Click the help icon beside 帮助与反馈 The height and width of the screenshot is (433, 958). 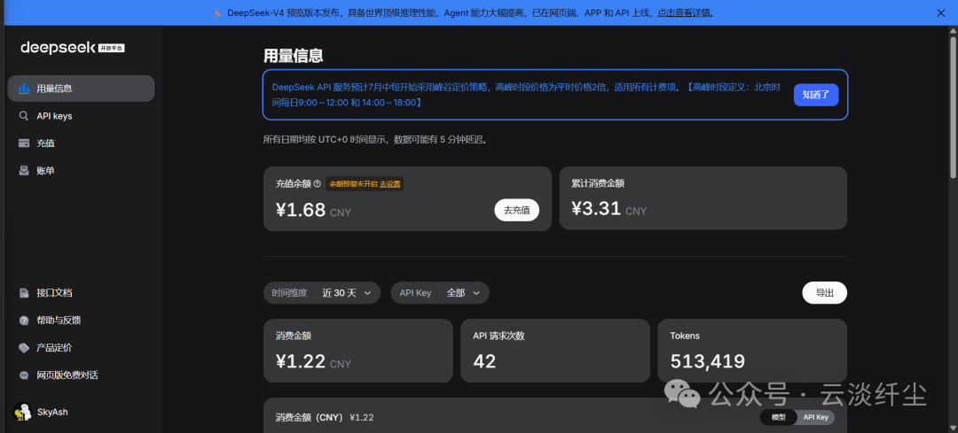(24, 321)
